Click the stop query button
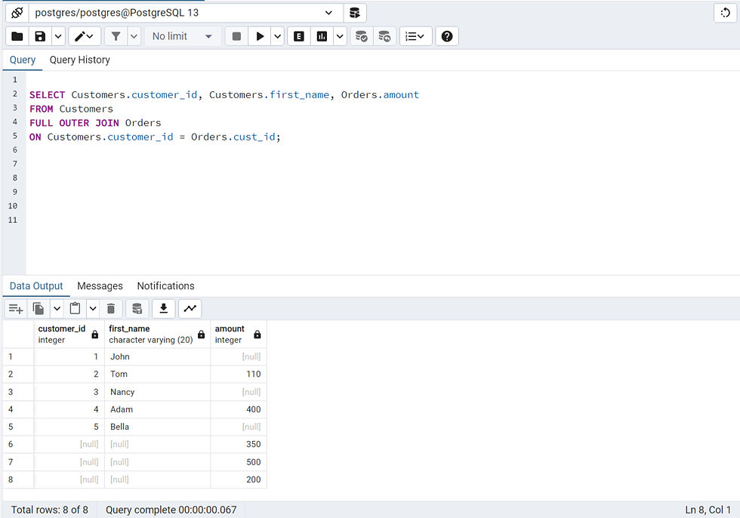 pos(237,36)
